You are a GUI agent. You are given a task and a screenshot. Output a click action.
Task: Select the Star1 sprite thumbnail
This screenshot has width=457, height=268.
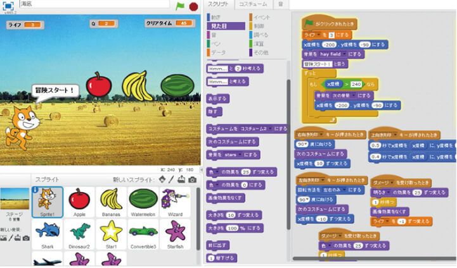(111, 234)
